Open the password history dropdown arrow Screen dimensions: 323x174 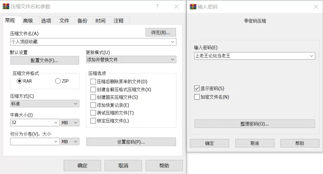click(311, 56)
